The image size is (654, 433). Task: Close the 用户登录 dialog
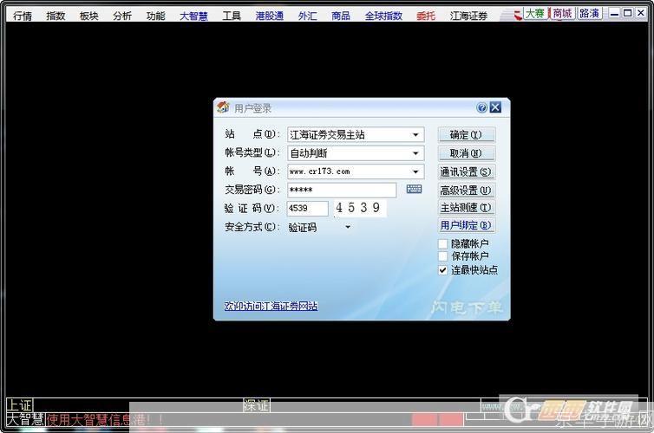coord(495,108)
